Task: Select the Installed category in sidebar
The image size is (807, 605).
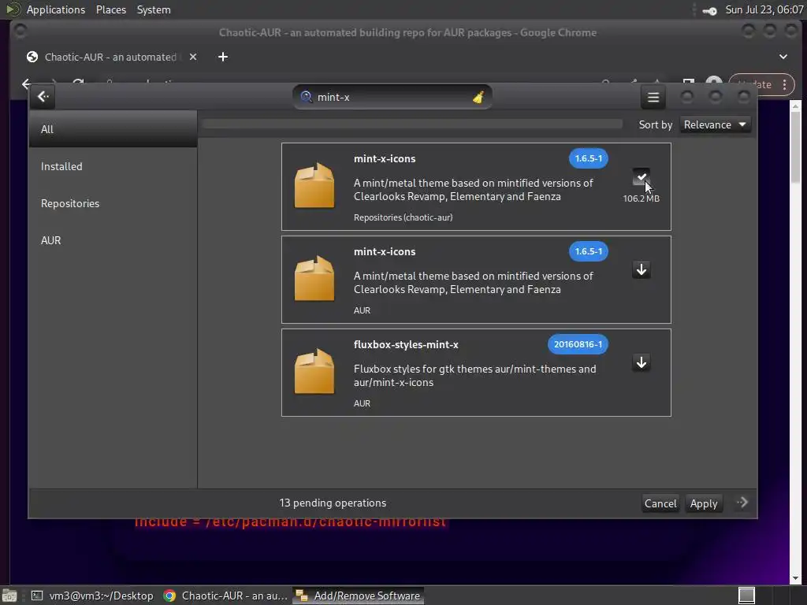Action: pyautogui.click(x=113, y=166)
